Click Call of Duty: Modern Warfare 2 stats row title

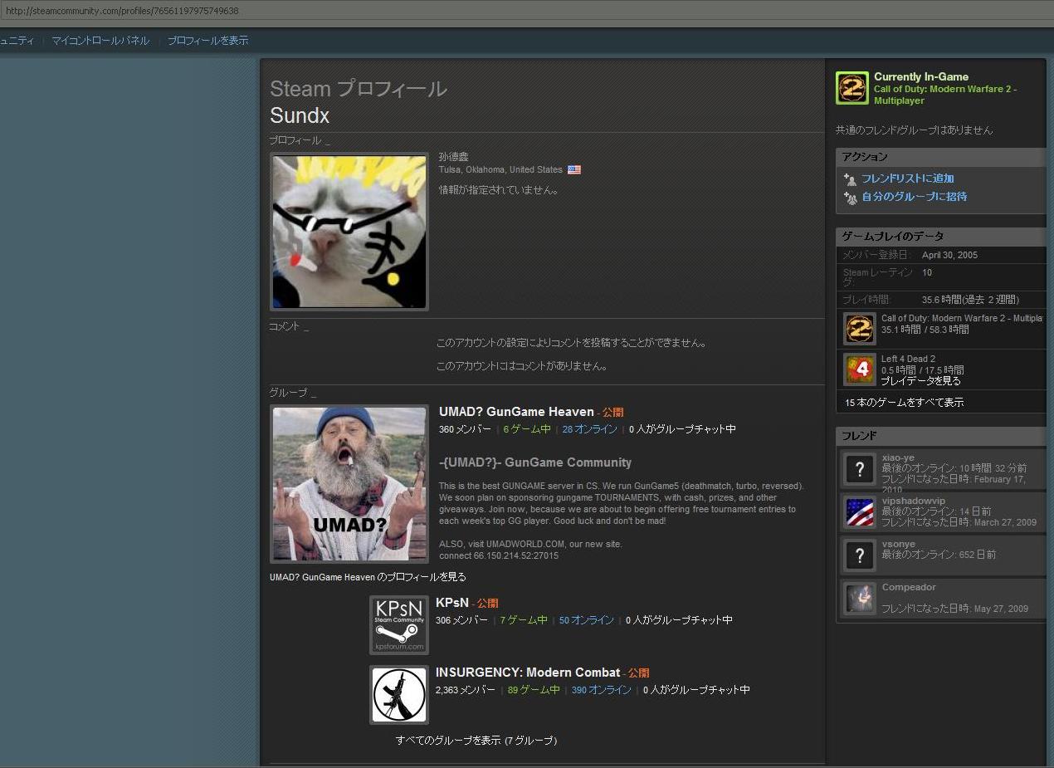pyautogui.click(x=963, y=319)
